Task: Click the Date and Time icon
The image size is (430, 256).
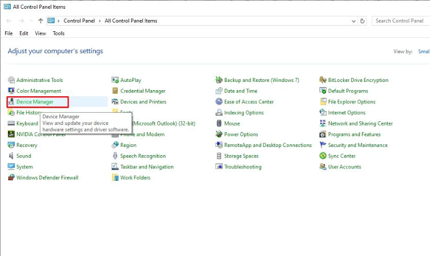Action: 219,91
